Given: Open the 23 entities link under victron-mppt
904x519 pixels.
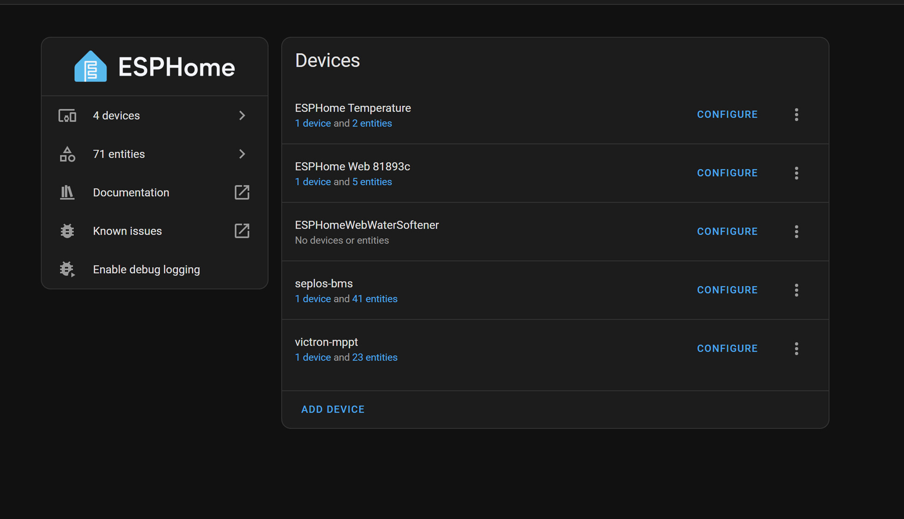Looking at the screenshot, I should (375, 358).
